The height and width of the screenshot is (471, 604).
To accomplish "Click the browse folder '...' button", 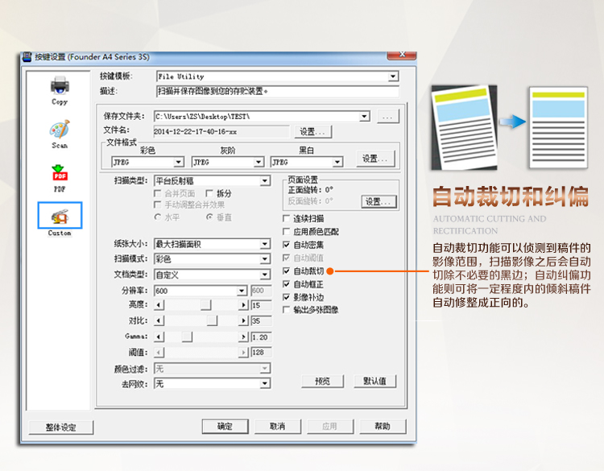I will click(x=388, y=117).
